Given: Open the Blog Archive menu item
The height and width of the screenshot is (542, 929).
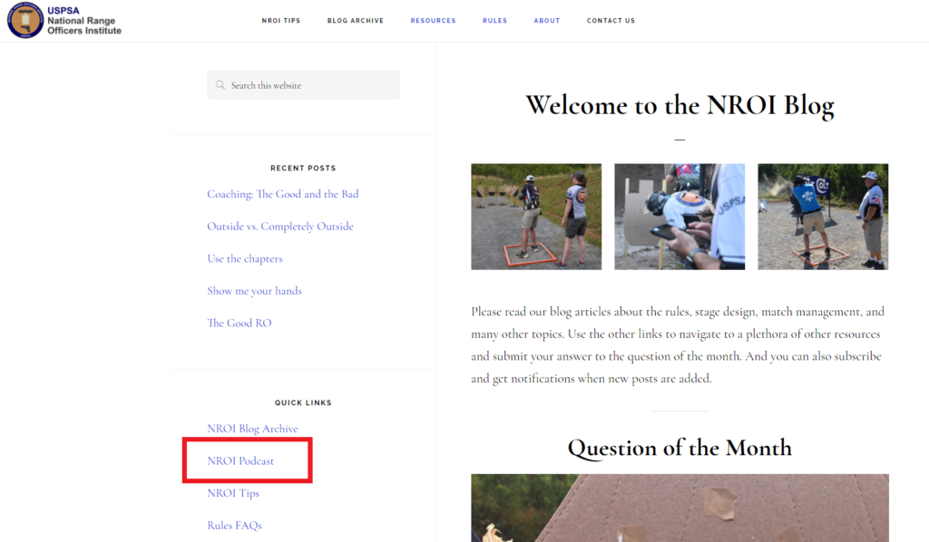Looking at the screenshot, I should [x=356, y=21].
